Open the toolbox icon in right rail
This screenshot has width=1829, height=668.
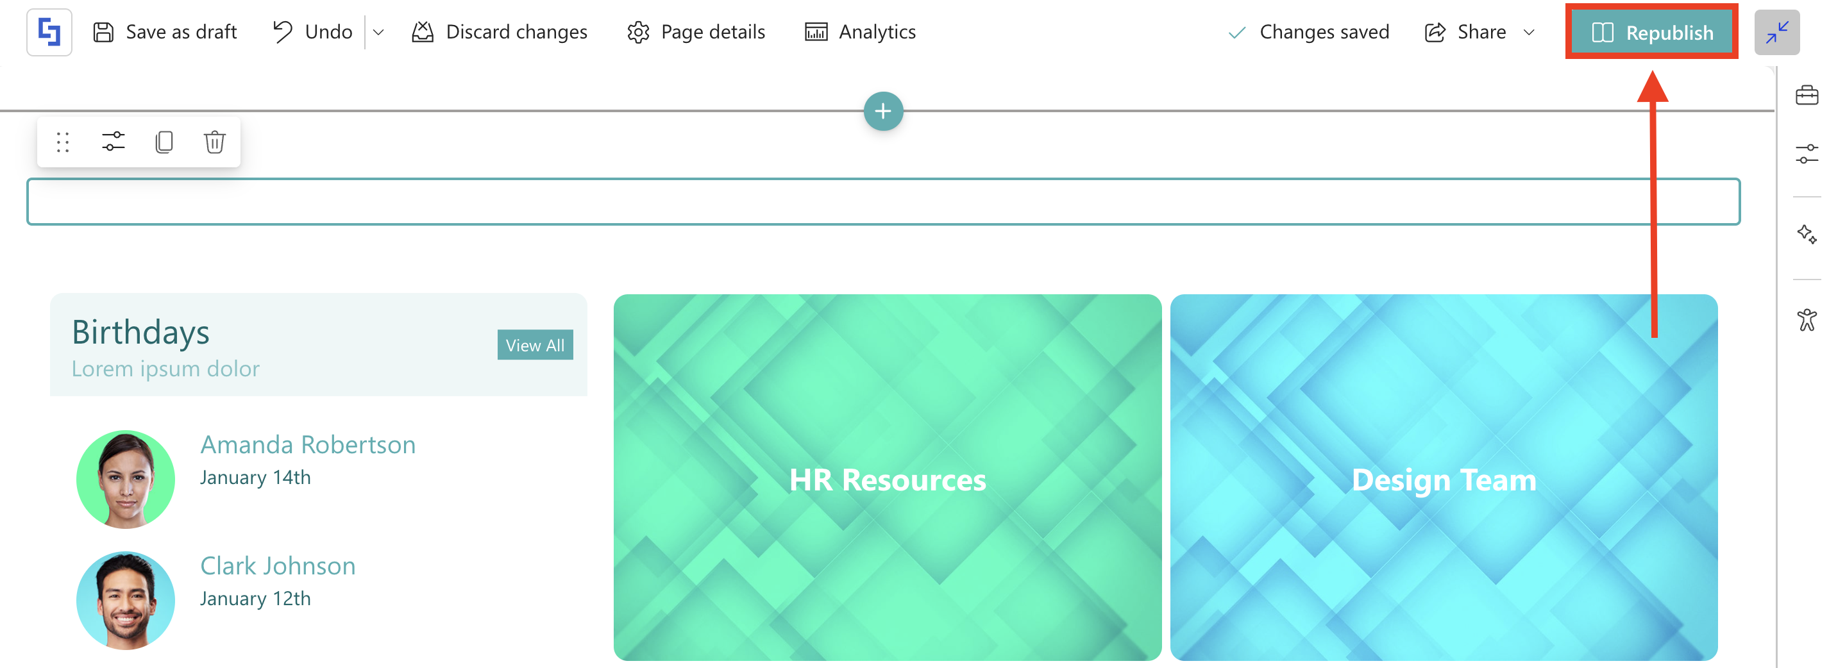(x=1807, y=95)
